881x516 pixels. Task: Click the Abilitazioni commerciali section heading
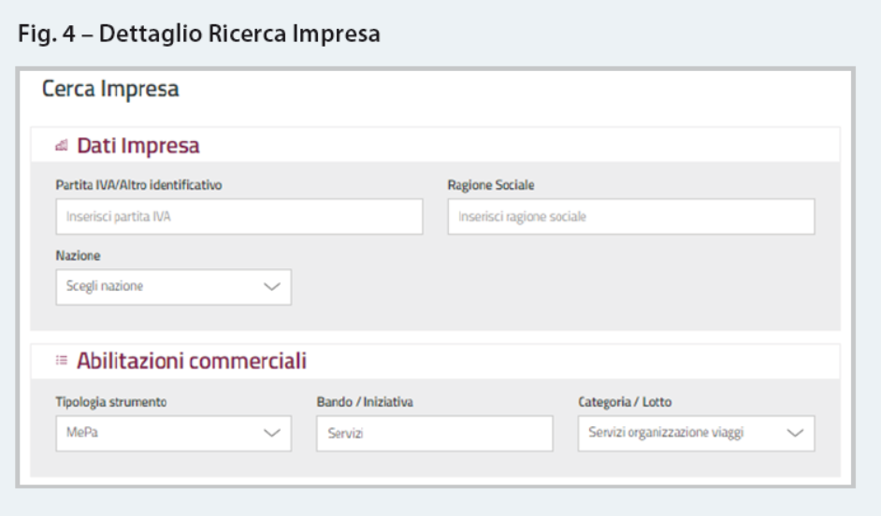[192, 361]
